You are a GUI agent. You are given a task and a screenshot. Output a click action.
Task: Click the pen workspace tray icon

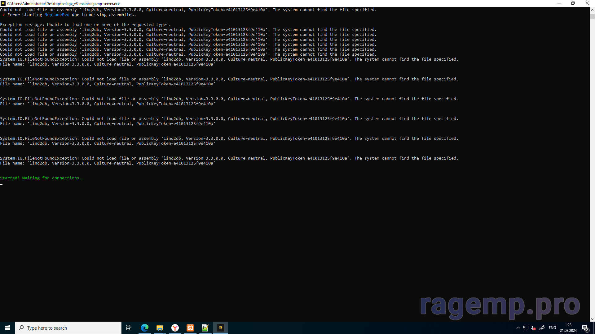(542, 328)
